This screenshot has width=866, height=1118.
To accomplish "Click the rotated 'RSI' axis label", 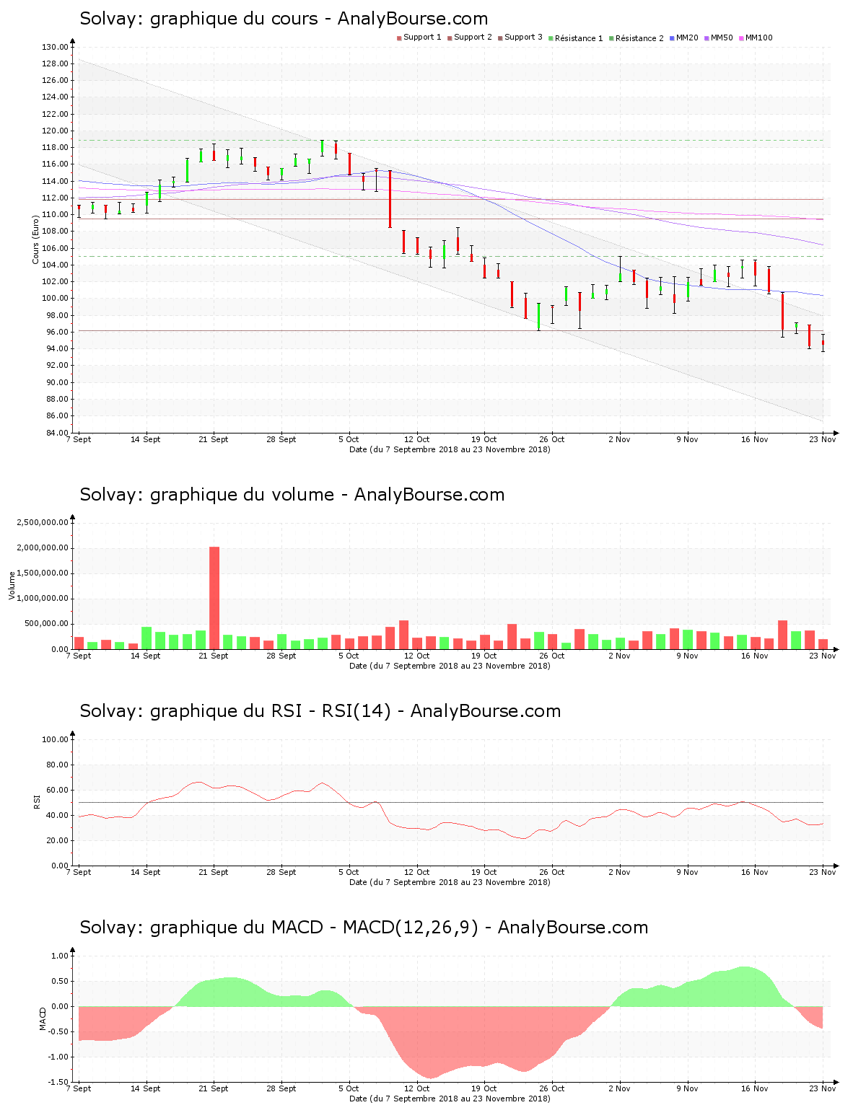I will [x=35, y=801].
